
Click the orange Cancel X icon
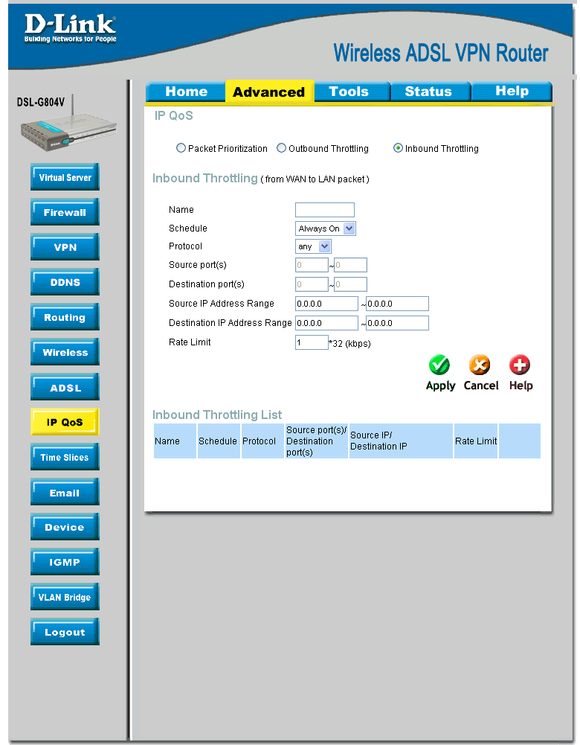(480, 365)
